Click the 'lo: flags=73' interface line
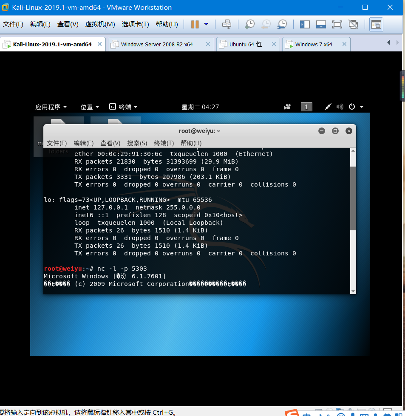 [x=128, y=200]
